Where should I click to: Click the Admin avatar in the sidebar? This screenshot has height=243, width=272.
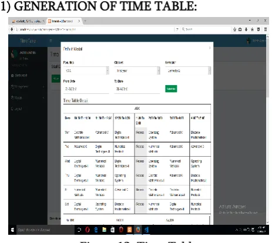pos(14,54)
